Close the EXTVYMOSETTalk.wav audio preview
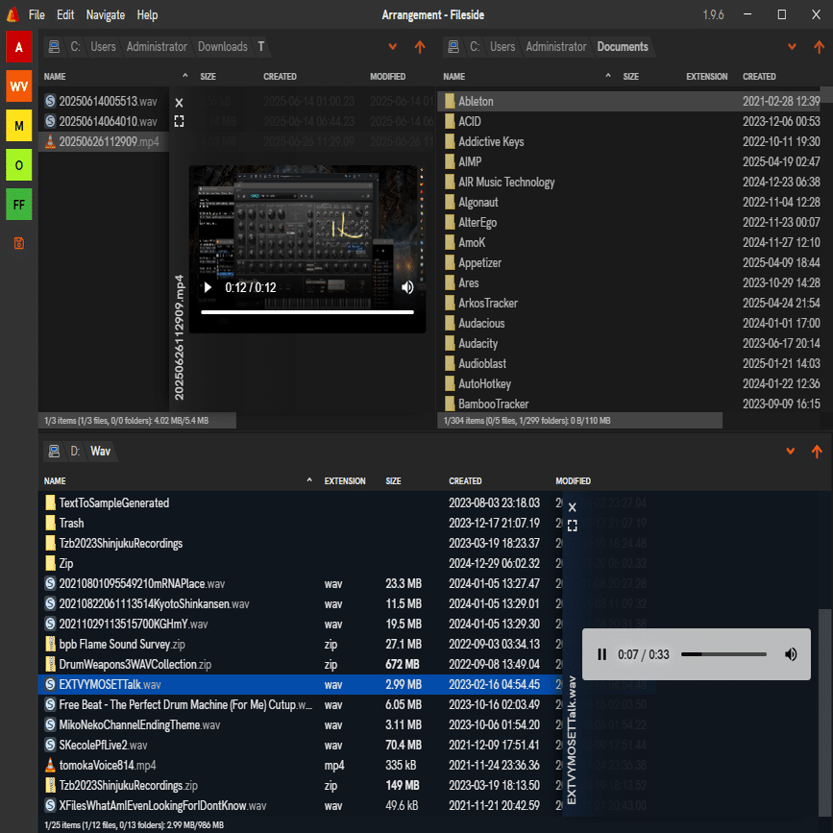 point(573,507)
